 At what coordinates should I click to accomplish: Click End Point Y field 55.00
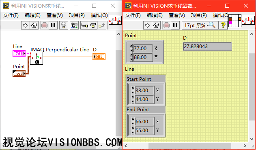145,131
